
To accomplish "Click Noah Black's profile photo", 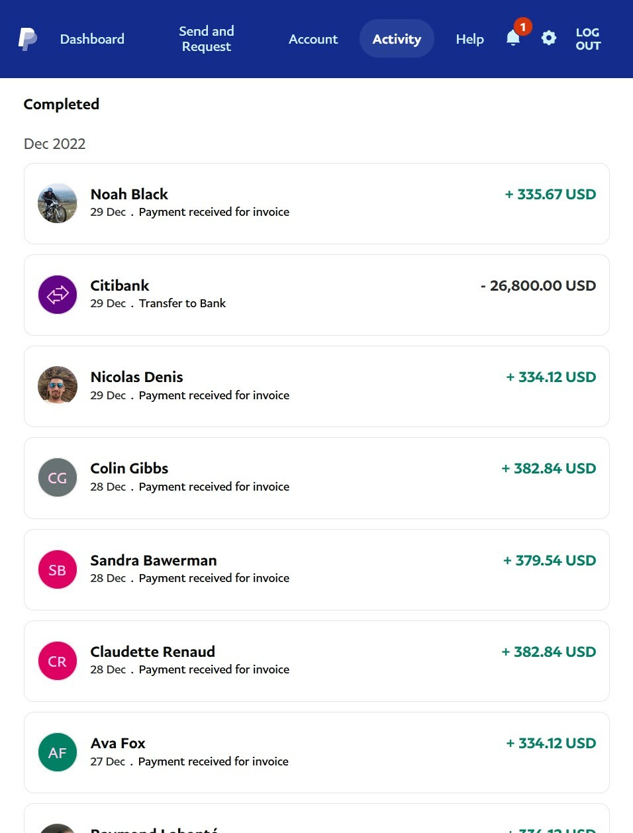I will pyautogui.click(x=58, y=203).
